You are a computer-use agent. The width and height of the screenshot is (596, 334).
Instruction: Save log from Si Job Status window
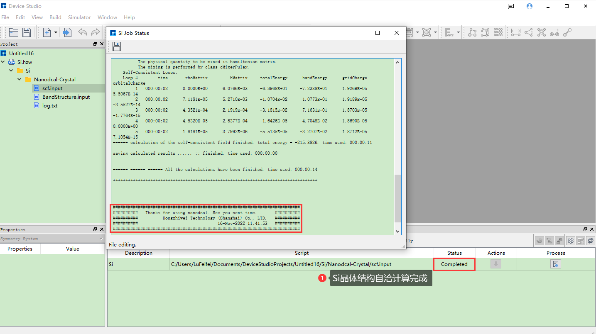click(117, 47)
